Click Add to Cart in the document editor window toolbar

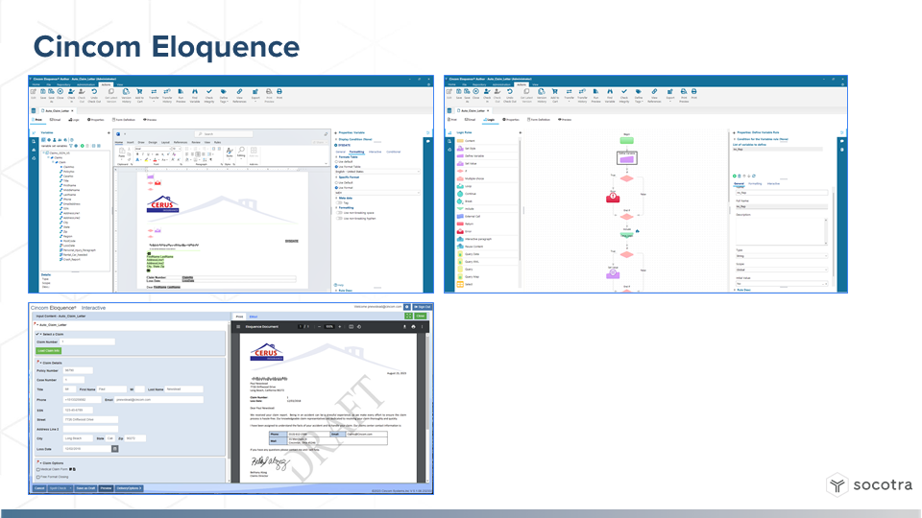pyautogui.click(x=139, y=95)
